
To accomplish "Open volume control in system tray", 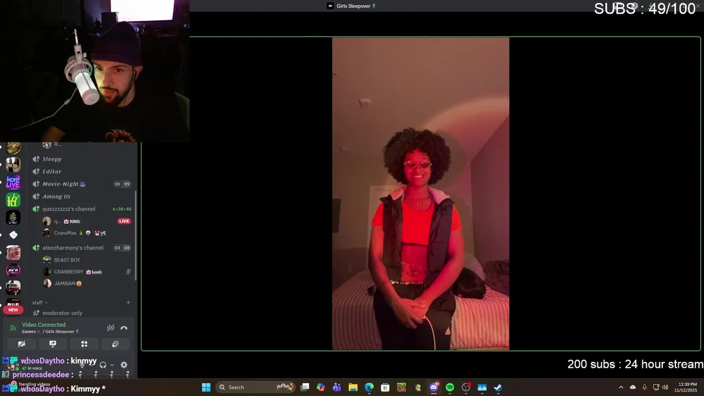I will point(665,387).
